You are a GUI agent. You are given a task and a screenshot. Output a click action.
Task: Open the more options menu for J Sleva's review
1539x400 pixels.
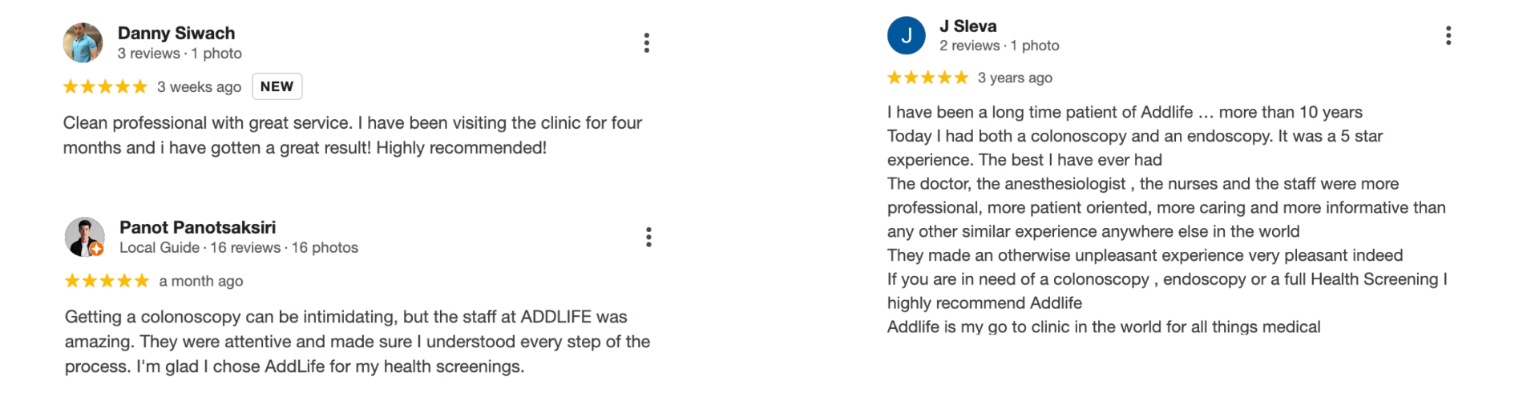[x=1448, y=35]
